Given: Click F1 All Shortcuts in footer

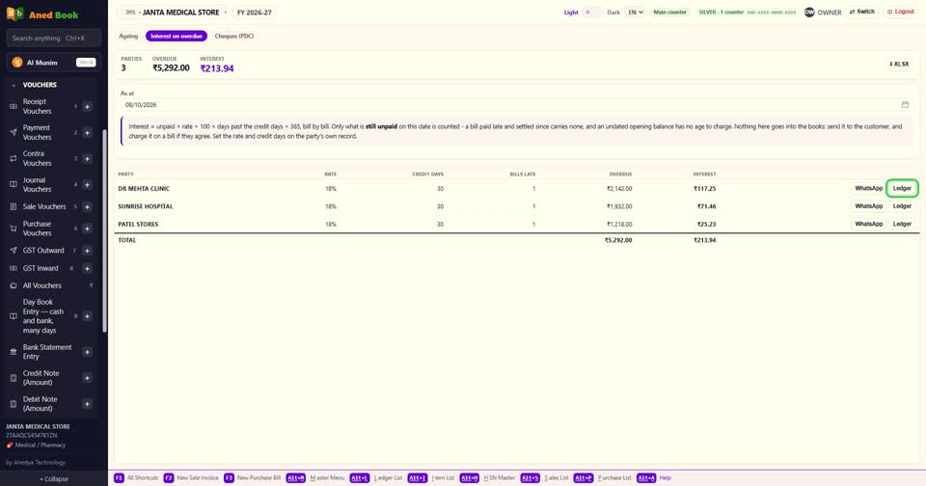Looking at the screenshot, I should click(136, 477).
